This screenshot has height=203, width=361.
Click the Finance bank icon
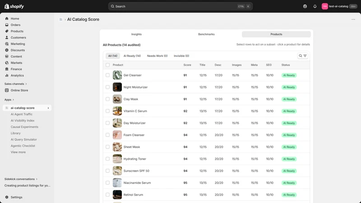pos(7,69)
